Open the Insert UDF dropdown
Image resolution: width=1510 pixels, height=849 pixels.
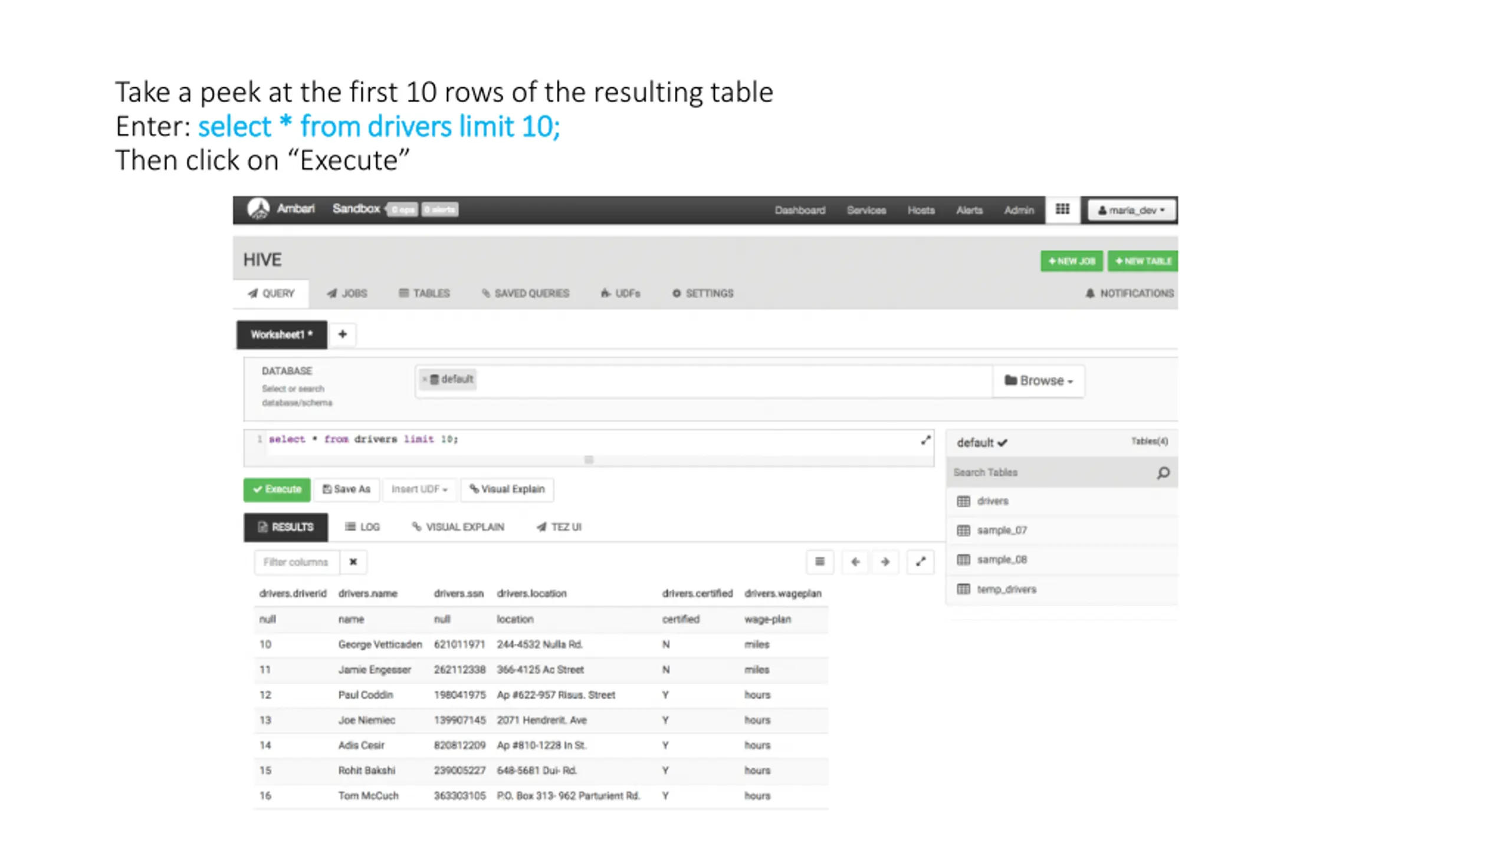coord(419,489)
